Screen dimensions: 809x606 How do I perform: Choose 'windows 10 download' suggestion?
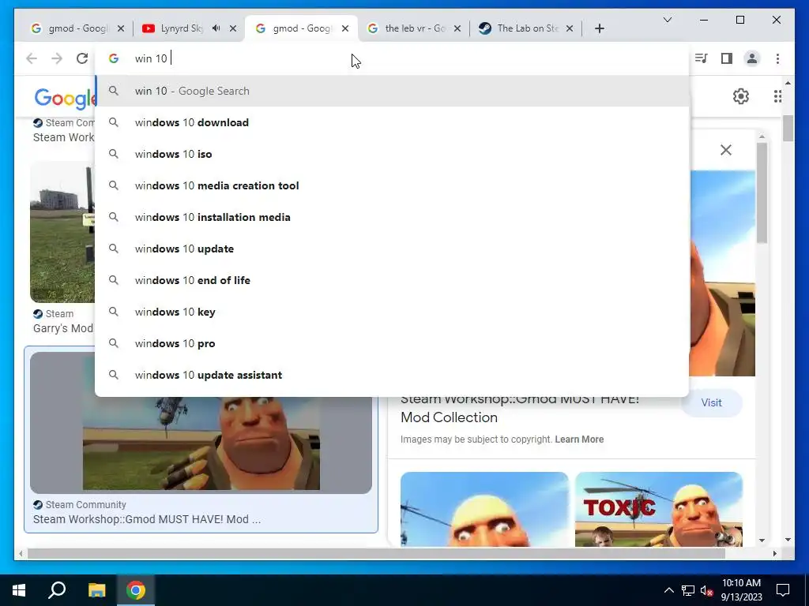[x=392, y=122]
